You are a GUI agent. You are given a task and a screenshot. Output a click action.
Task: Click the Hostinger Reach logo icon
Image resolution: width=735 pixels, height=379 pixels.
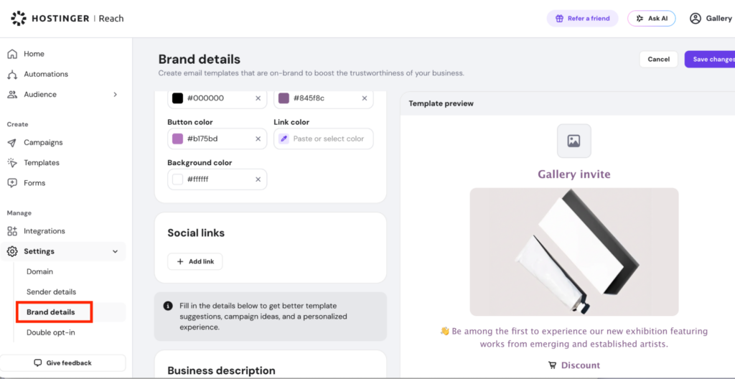click(19, 18)
